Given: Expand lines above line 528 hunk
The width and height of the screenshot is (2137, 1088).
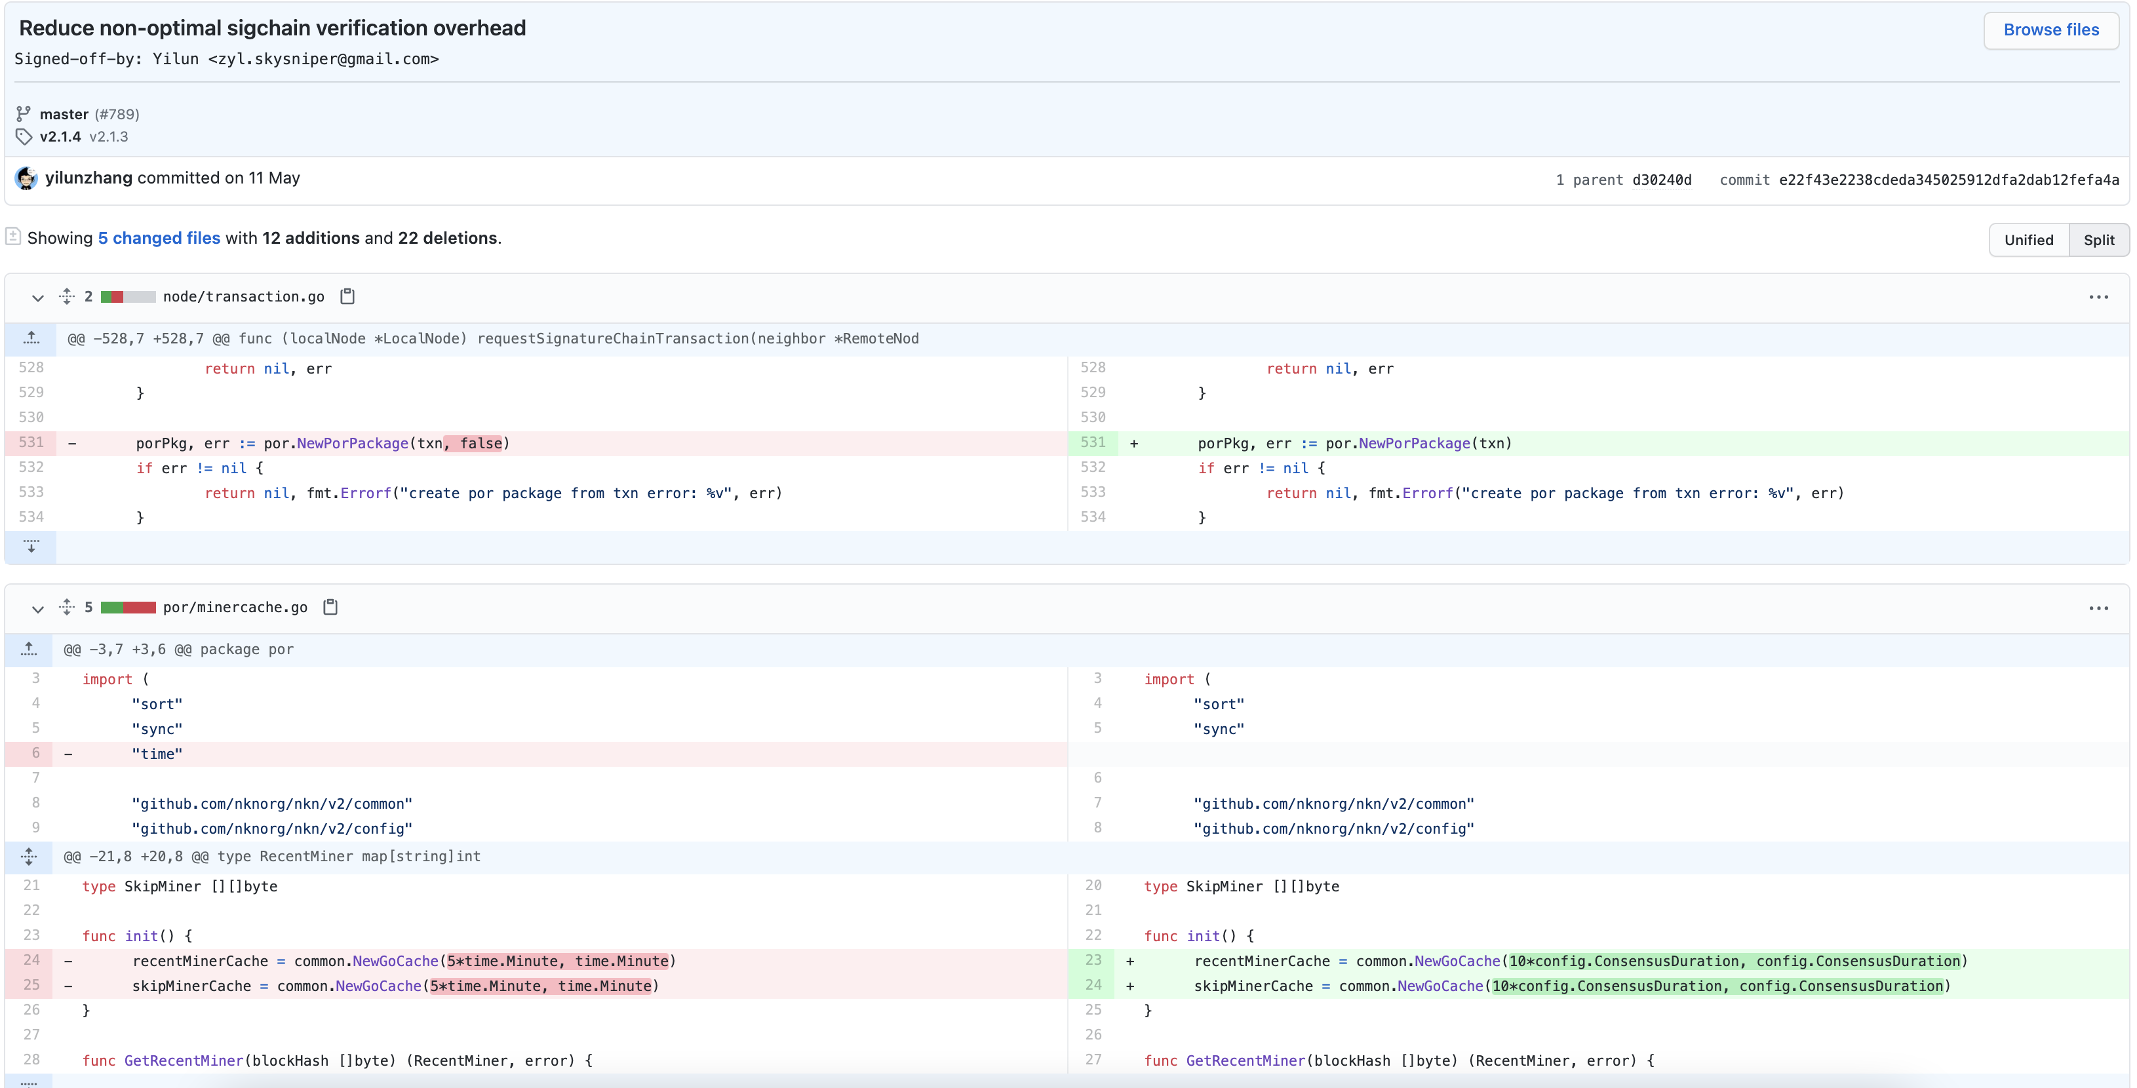Looking at the screenshot, I should tap(31, 338).
